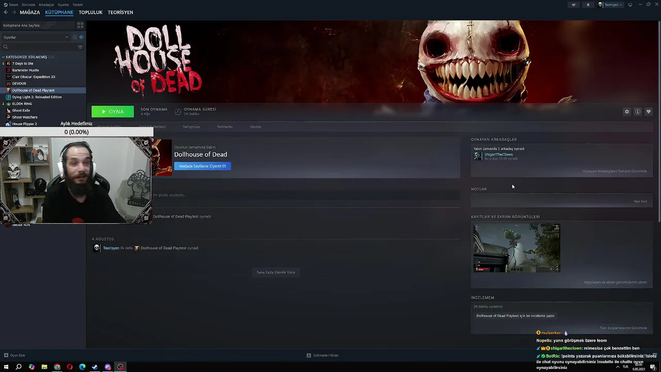Expand the Oyunlar filter dropdown
Screen dimensions: 661x372
[x=35, y=37]
